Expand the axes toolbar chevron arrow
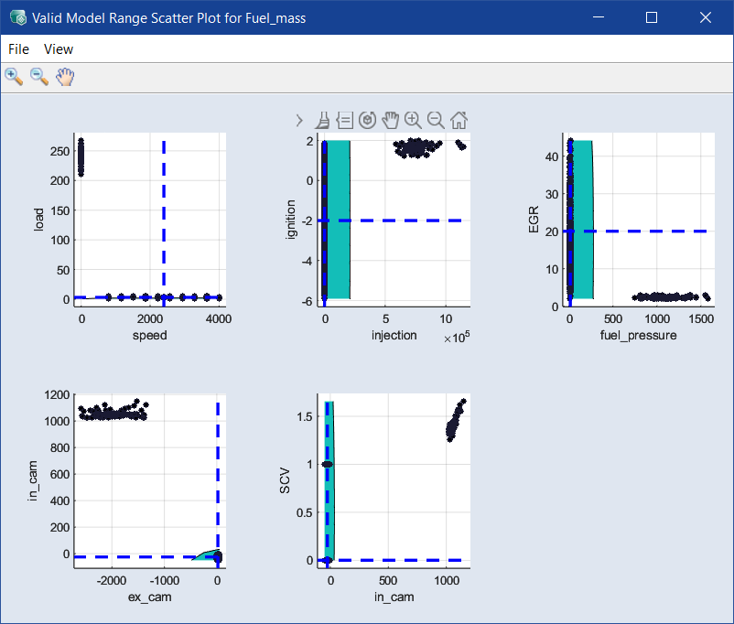This screenshot has width=734, height=624. (299, 120)
